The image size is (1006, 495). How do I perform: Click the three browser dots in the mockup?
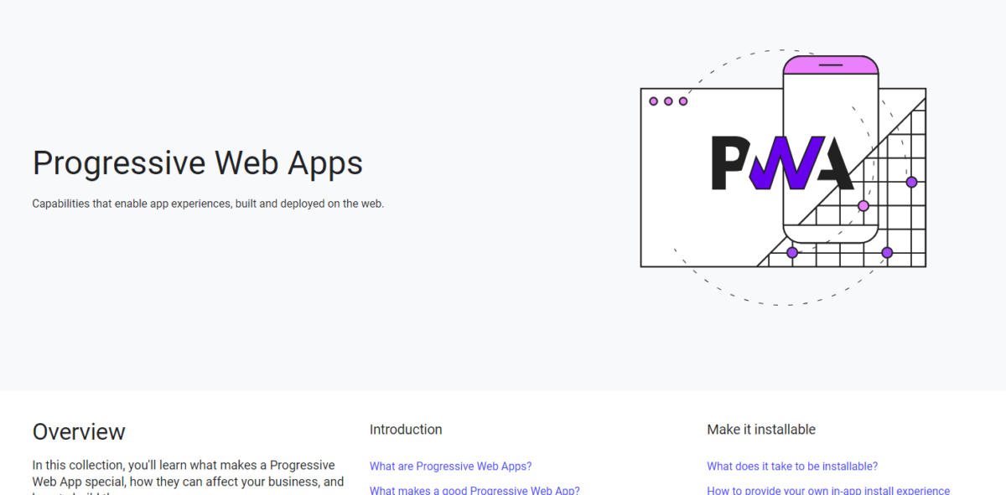point(667,101)
